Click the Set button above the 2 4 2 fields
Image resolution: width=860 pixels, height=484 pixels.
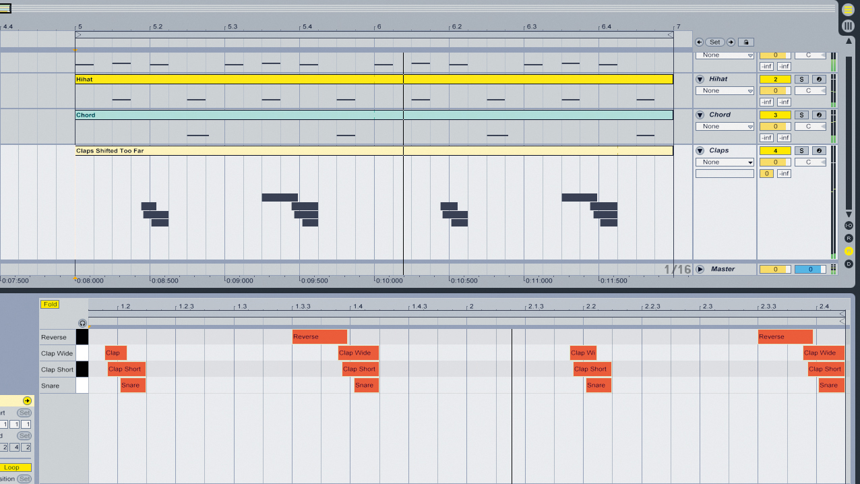24,435
